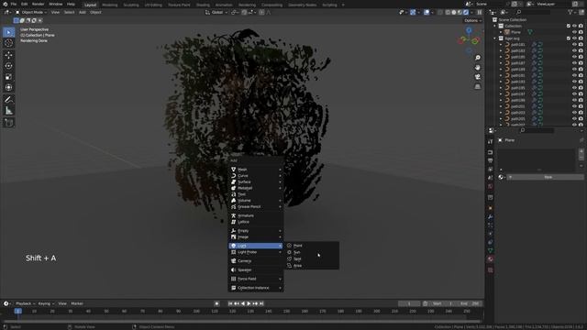Choose Text in the Add menu
This screenshot has height=330, width=587.
[256, 194]
